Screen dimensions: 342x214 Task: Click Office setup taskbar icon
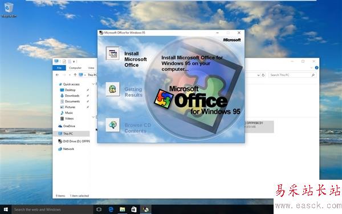146,209
